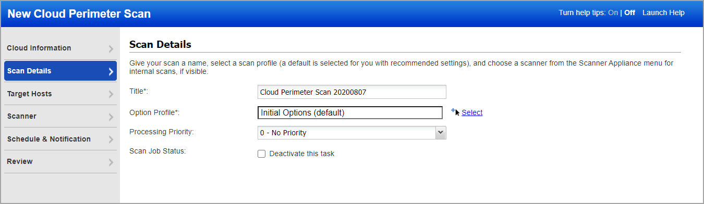The width and height of the screenshot is (704, 204).
Task: Open the Processing Priority dropdown
Action: [352, 133]
